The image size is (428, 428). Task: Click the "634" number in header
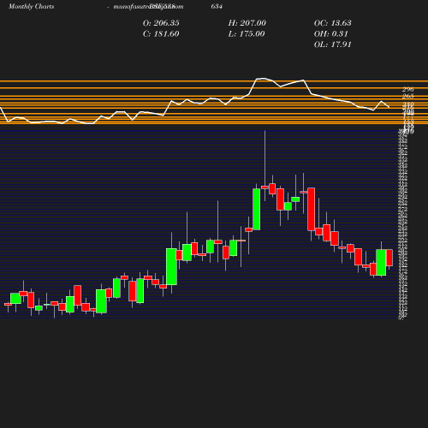pyautogui.click(x=217, y=6)
